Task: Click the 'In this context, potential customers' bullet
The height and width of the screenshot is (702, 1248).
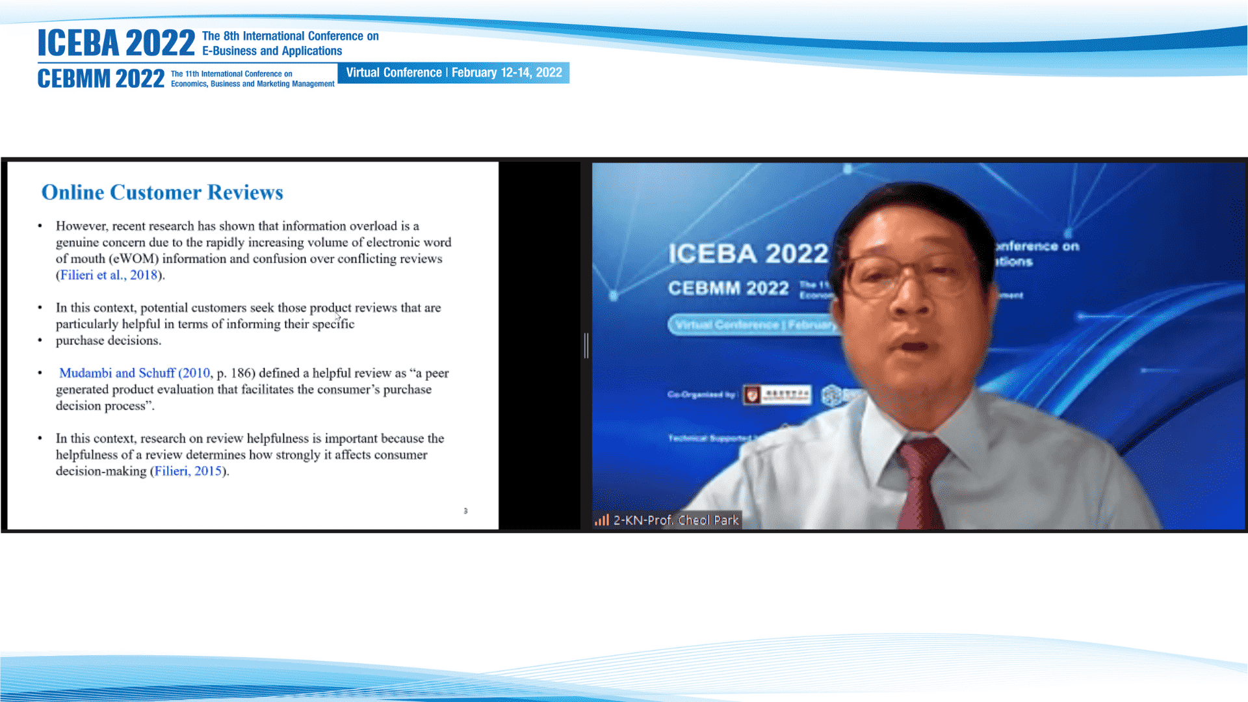Action: coord(248,316)
